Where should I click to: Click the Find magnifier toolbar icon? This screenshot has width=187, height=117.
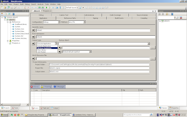click(107, 8)
